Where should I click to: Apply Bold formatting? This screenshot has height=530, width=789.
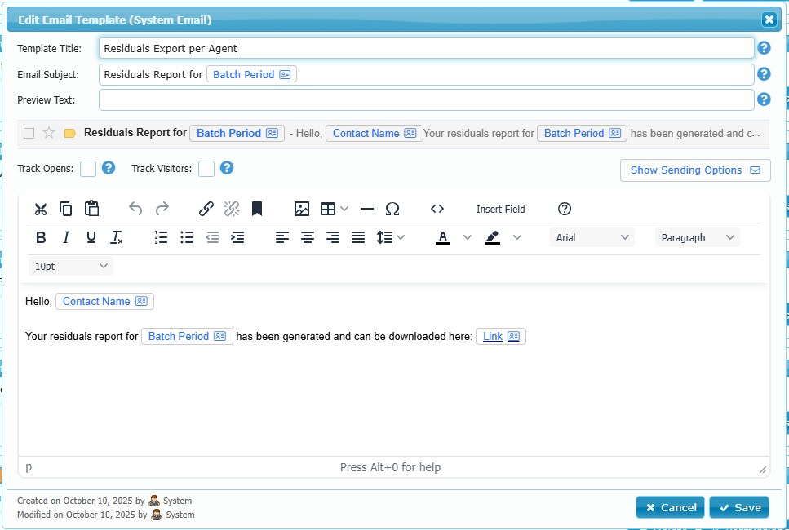tap(41, 237)
